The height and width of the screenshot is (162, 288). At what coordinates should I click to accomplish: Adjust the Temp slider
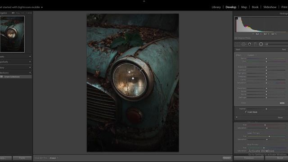click(x=266, y=58)
